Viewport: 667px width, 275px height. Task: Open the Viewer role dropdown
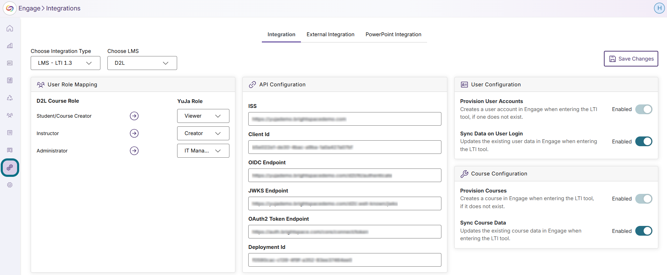(203, 116)
